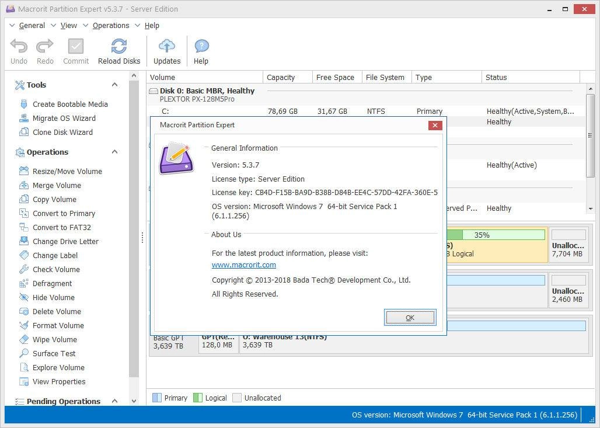Select Delete Volume icon
The image size is (600, 428).
24,311
